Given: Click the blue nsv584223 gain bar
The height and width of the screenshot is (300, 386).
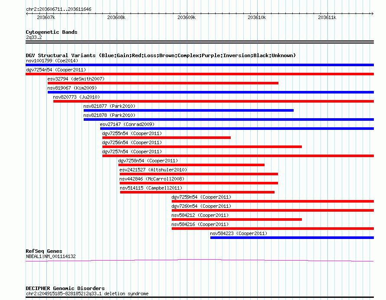Looking at the screenshot, I should pos(292,238).
